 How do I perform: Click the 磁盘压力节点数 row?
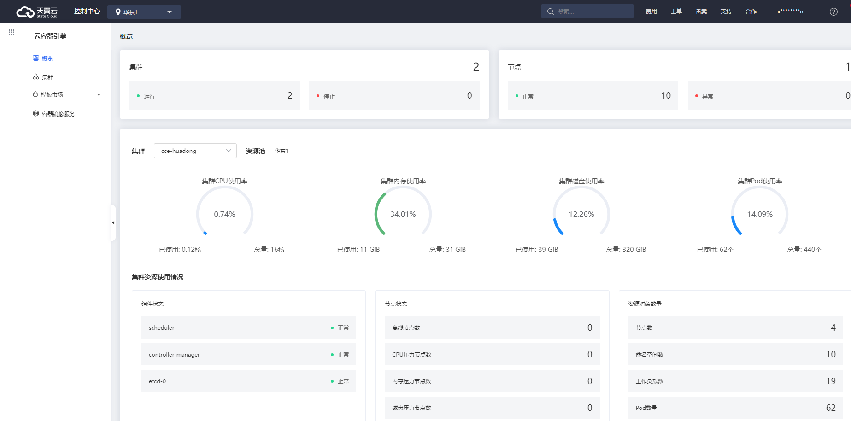tap(492, 408)
